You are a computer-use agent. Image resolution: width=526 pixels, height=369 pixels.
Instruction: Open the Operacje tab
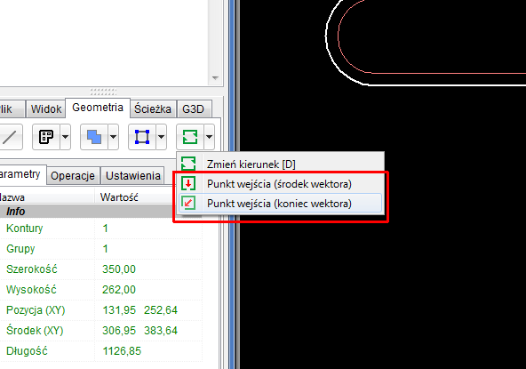point(73,175)
